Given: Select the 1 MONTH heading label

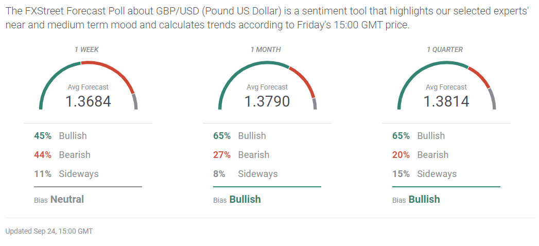Looking at the screenshot, I should 266,50.
